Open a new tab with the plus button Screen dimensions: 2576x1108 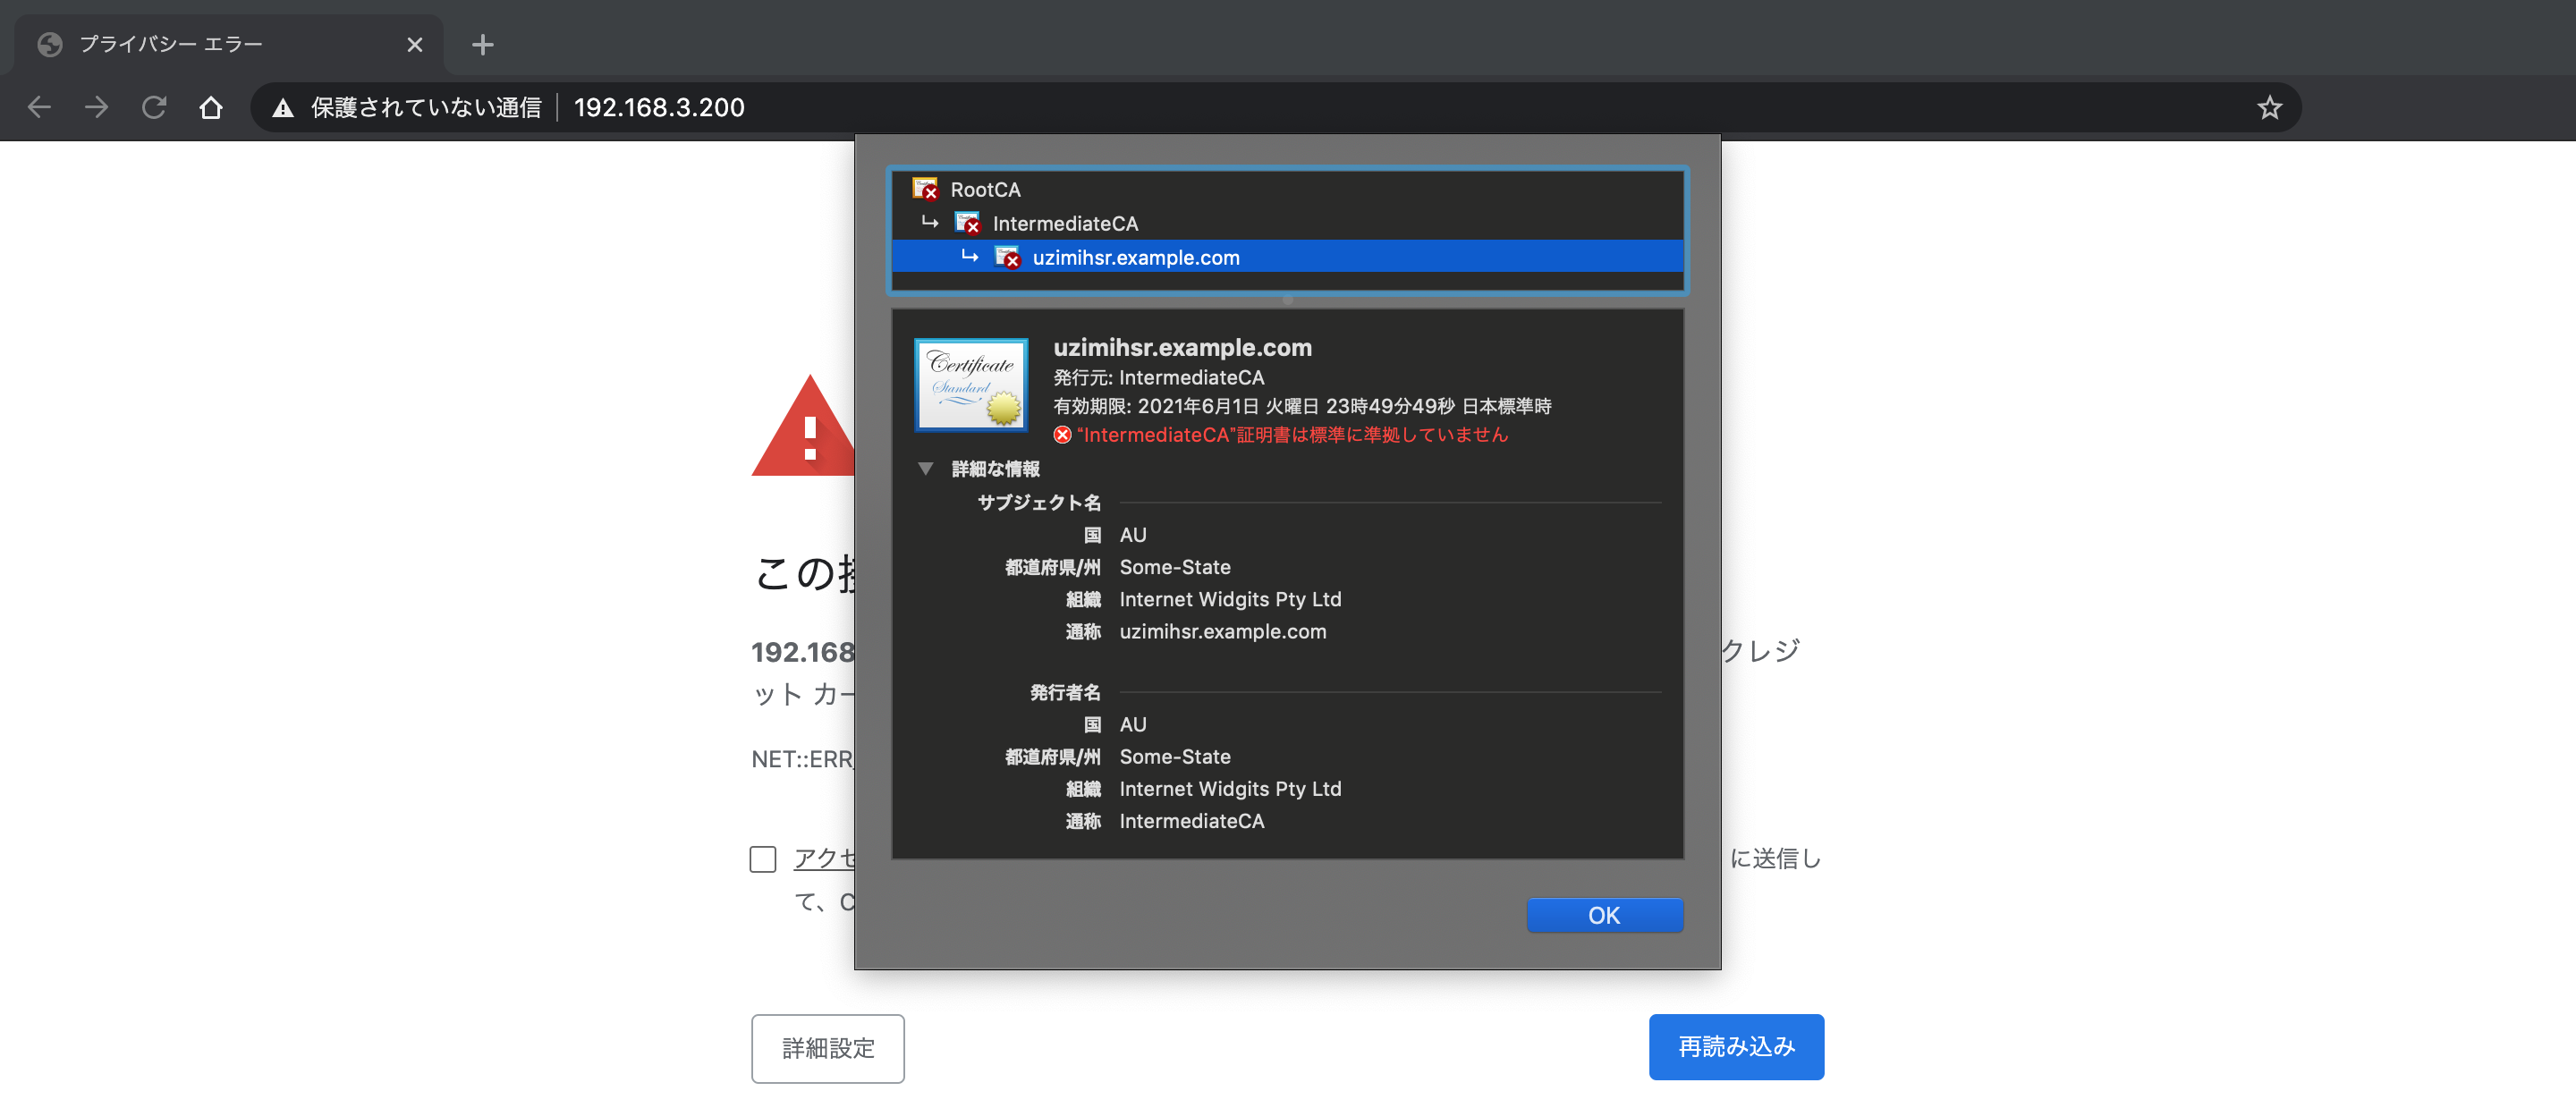point(483,44)
